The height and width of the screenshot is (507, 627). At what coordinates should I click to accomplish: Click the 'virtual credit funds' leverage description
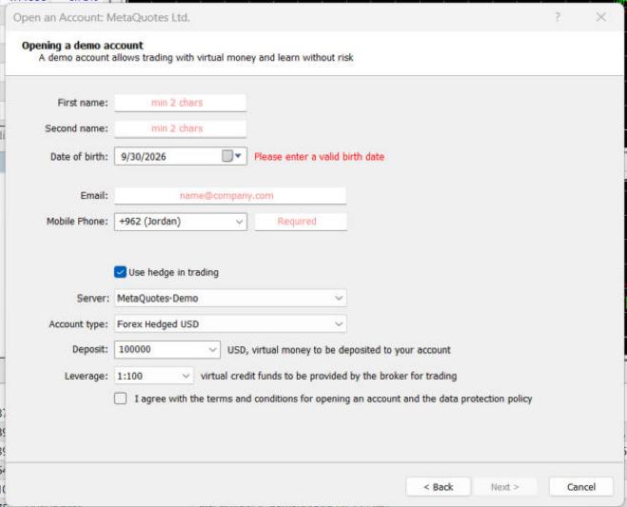tap(328, 376)
